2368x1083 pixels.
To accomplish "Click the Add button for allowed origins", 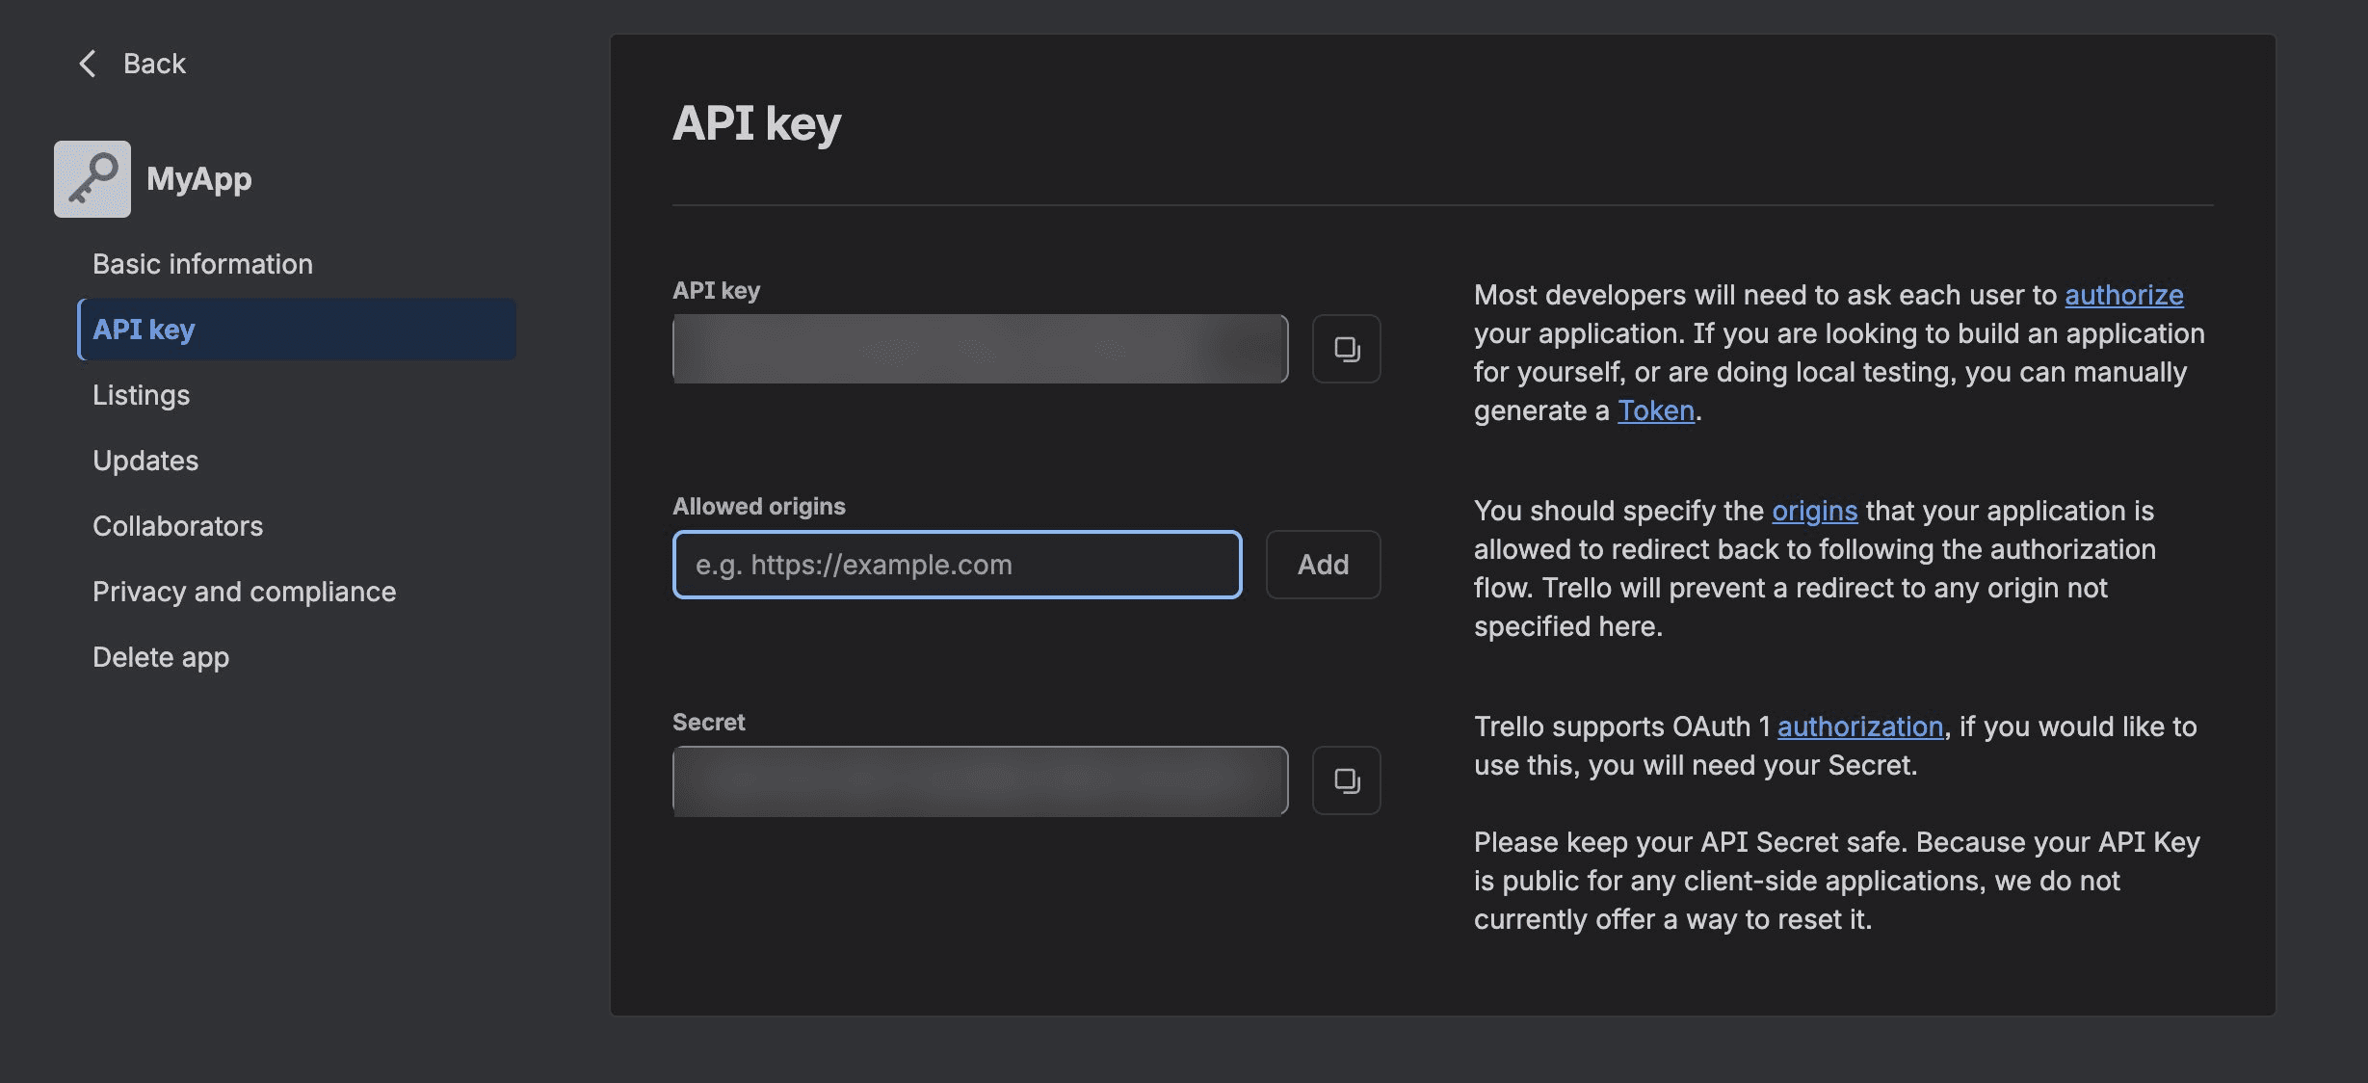I will point(1323,565).
